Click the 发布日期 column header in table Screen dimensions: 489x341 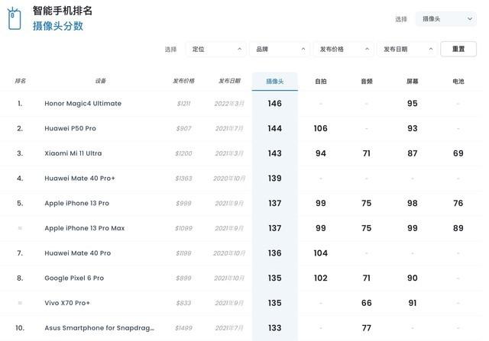pyautogui.click(x=229, y=81)
